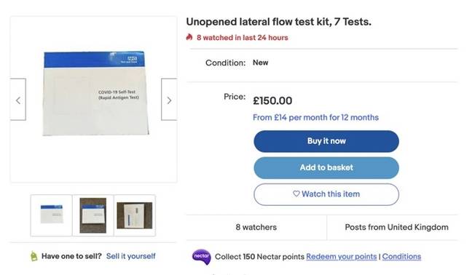Click the green price tag icon
The width and height of the screenshot is (472, 275).
[34, 256]
